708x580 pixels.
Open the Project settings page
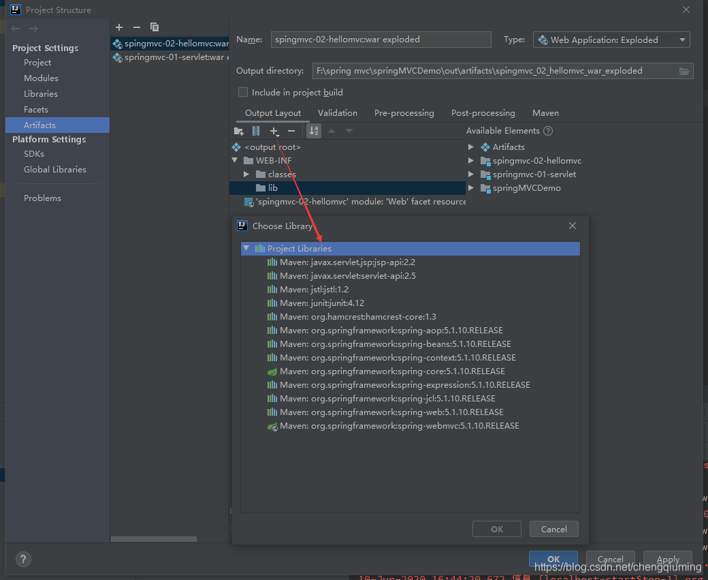pos(37,63)
